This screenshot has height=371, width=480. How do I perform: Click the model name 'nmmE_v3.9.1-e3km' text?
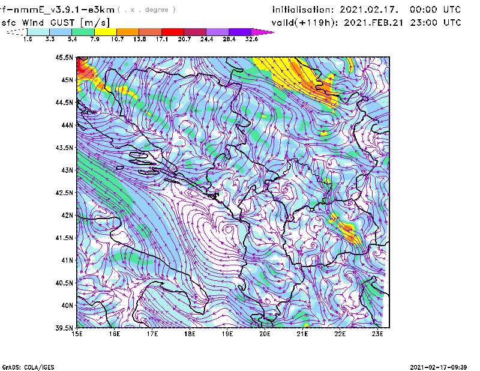coord(61,10)
